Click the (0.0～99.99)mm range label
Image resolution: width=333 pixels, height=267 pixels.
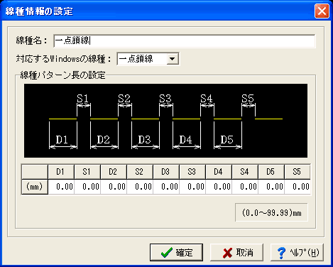[x=271, y=212]
